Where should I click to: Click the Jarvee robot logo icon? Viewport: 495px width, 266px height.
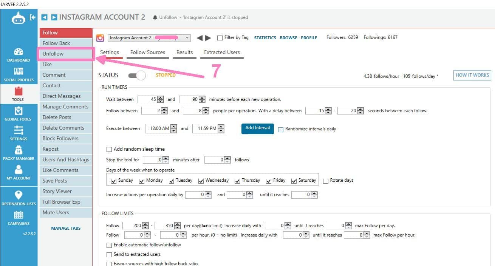[18, 18]
